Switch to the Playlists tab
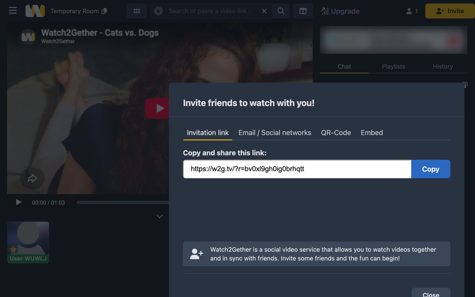Screen dimensions: 475x297 coord(393,67)
